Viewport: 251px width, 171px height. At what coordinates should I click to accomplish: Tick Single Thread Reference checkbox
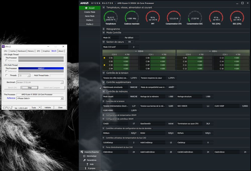(x=6, y=61)
